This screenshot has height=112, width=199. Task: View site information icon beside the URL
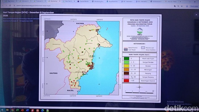(x=14, y=6)
